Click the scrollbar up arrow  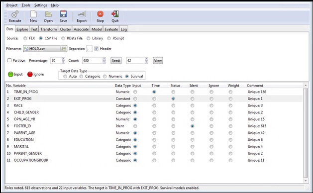tap(306, 85)
